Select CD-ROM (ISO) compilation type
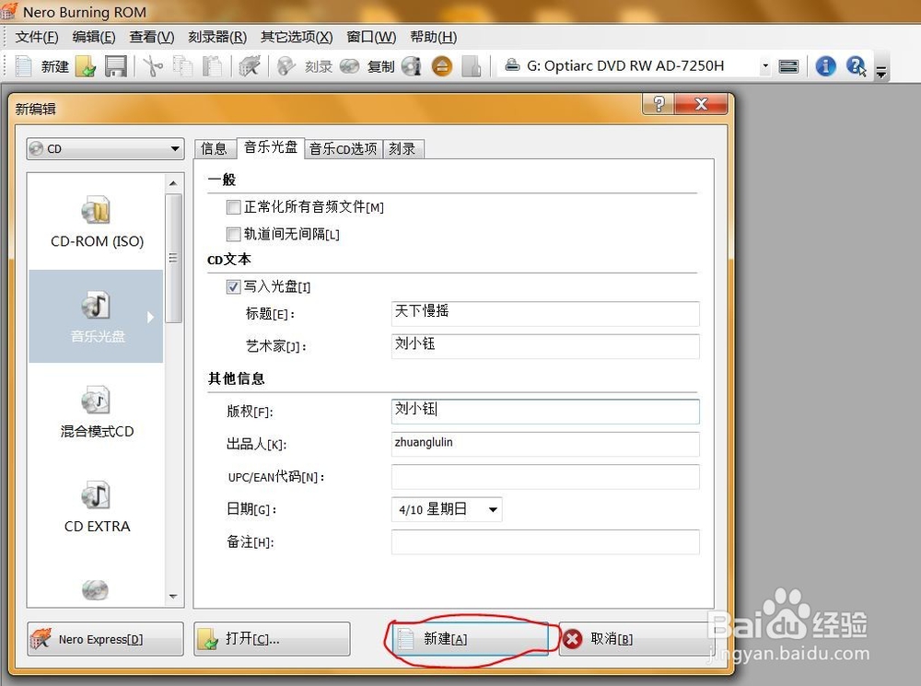This screenshot has width=921, height=686. (97, 222)
